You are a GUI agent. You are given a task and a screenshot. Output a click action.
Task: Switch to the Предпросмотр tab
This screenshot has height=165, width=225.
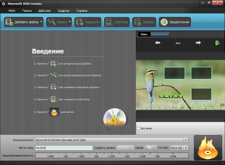pos(160,34)
